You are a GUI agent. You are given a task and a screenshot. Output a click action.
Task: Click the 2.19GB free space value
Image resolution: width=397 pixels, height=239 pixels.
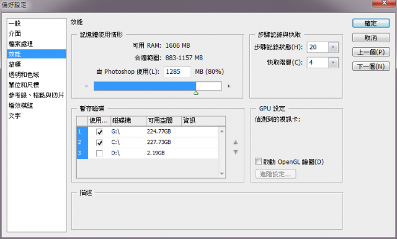[x=156, y=153]
